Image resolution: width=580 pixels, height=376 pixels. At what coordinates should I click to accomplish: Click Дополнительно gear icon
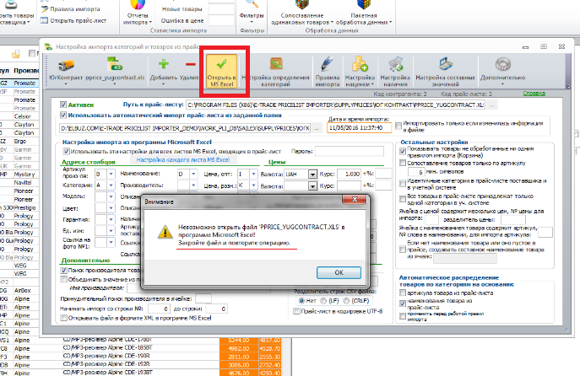pos(502,65)
